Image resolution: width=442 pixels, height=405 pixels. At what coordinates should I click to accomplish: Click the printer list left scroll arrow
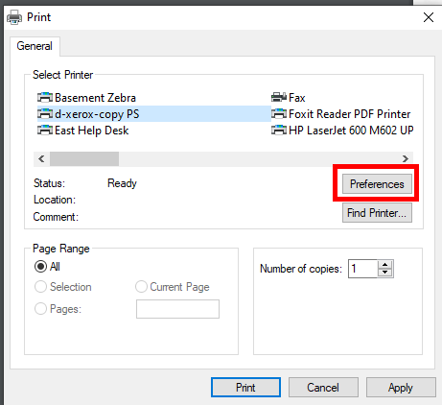pyautogui.click(x=41, y=158)
